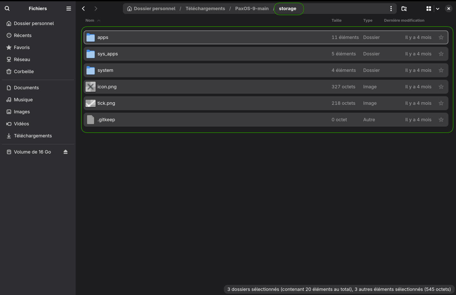The width and height of the screenshot is (456, 295).
Task: Click the forward navigation arrow
Action: point(96,9)
